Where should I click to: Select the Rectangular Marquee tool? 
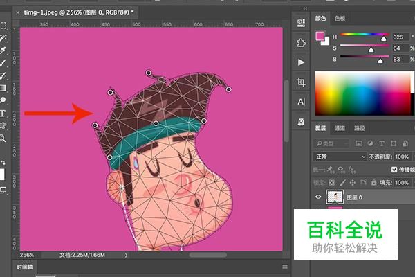3,26
